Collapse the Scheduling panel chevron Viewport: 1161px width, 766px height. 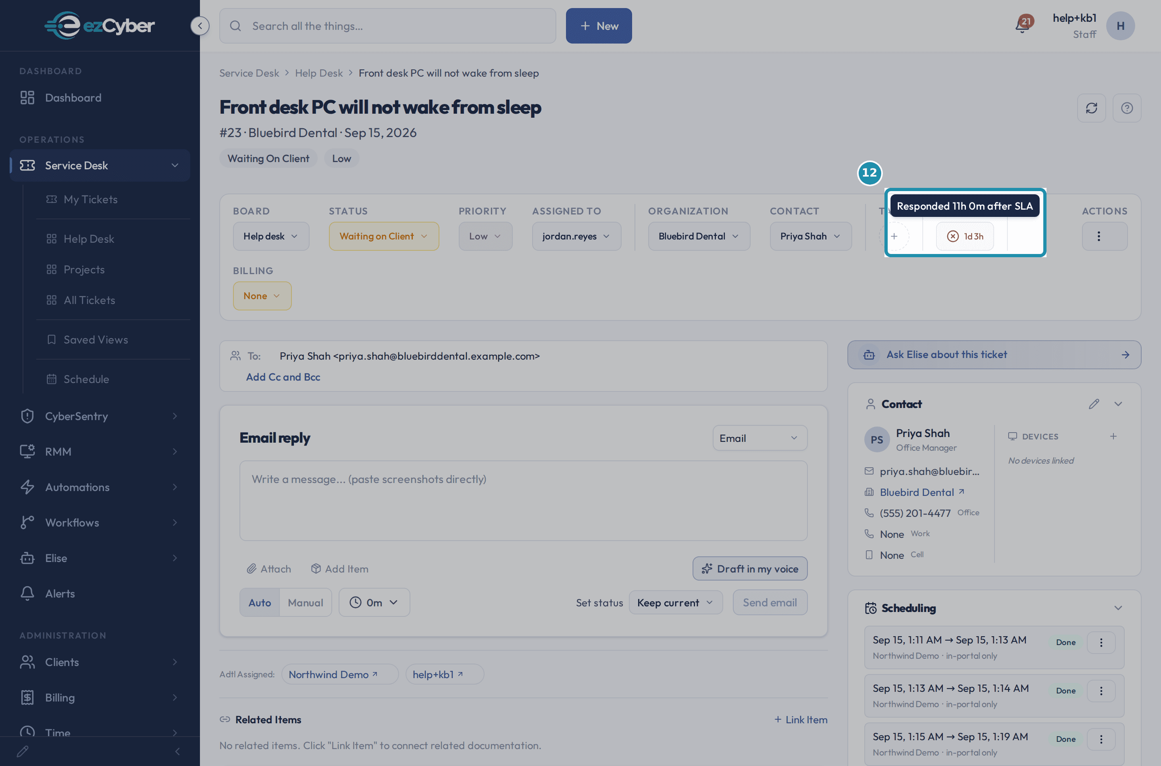(x=1118, y=608)
